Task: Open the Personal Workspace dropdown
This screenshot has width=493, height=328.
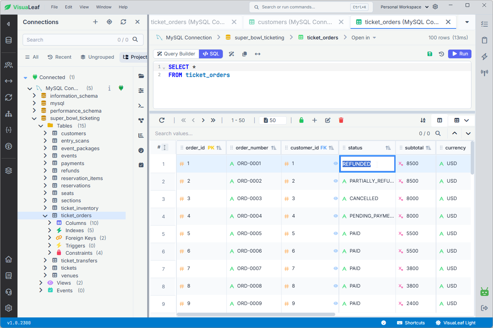Action: [405, 7]
